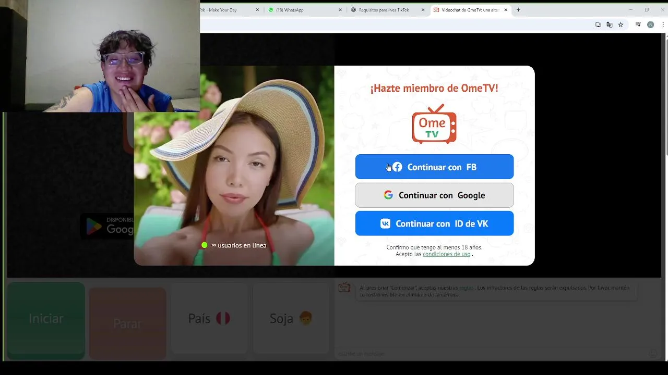Screen dimensions: 668x375
Task: Click the Facebook icon on the blue button
Action: (397, 167)
